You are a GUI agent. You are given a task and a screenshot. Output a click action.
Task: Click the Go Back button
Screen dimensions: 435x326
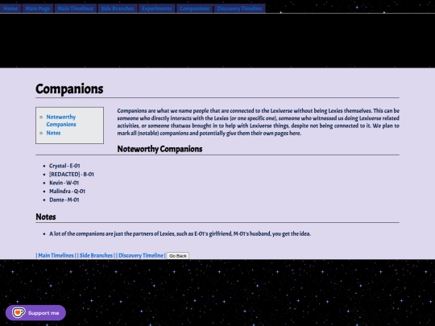[x=178, y=256]
